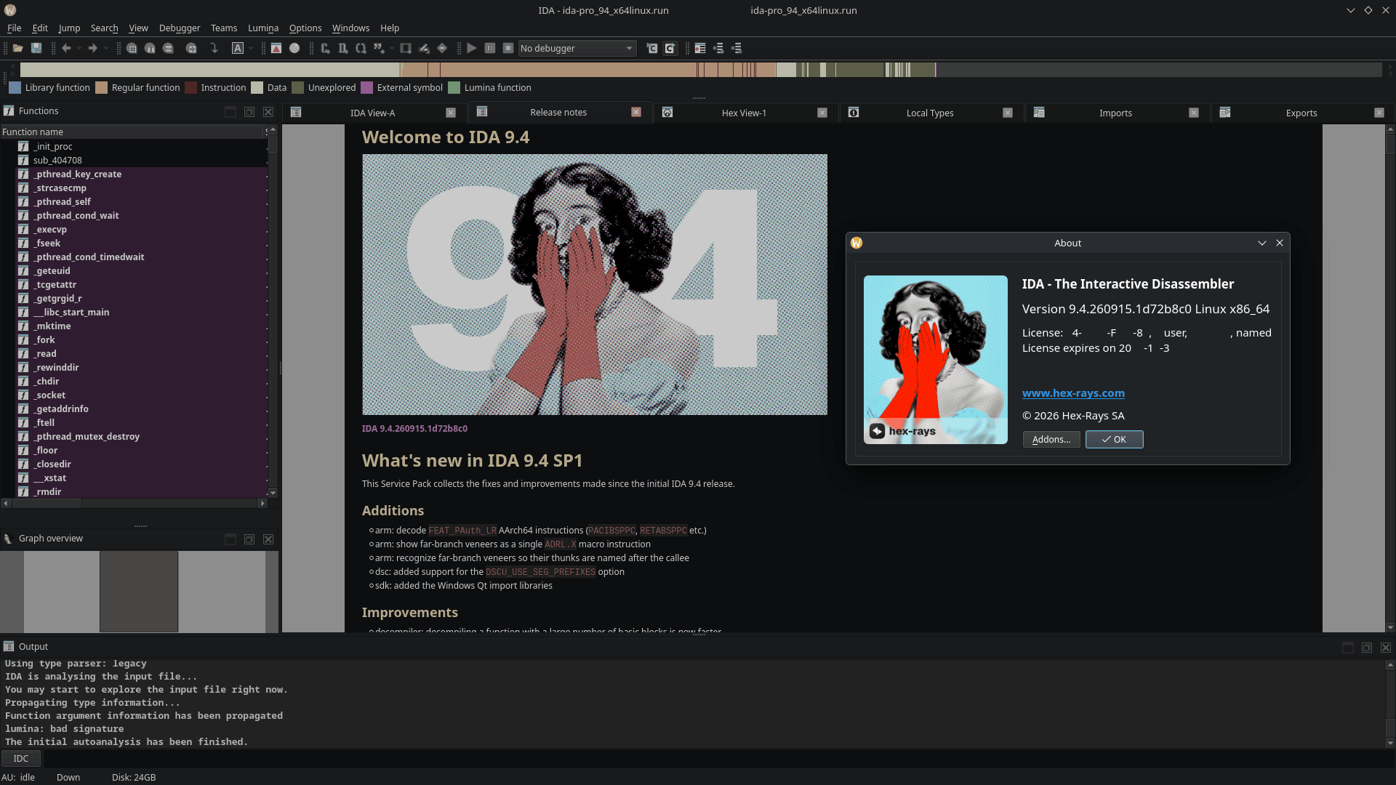Screen dimensions: 1396x785
Task: Open the Lumina menu
Action: pos(263,28)
